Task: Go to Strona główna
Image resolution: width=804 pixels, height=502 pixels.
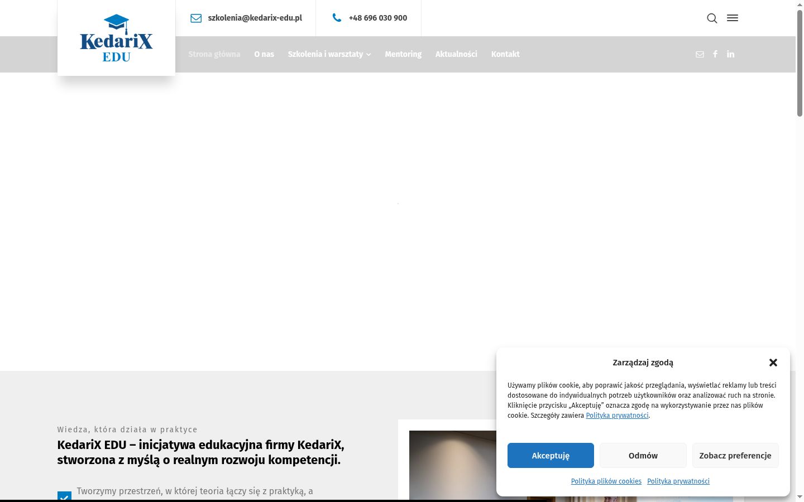Action: pos(214,54)
